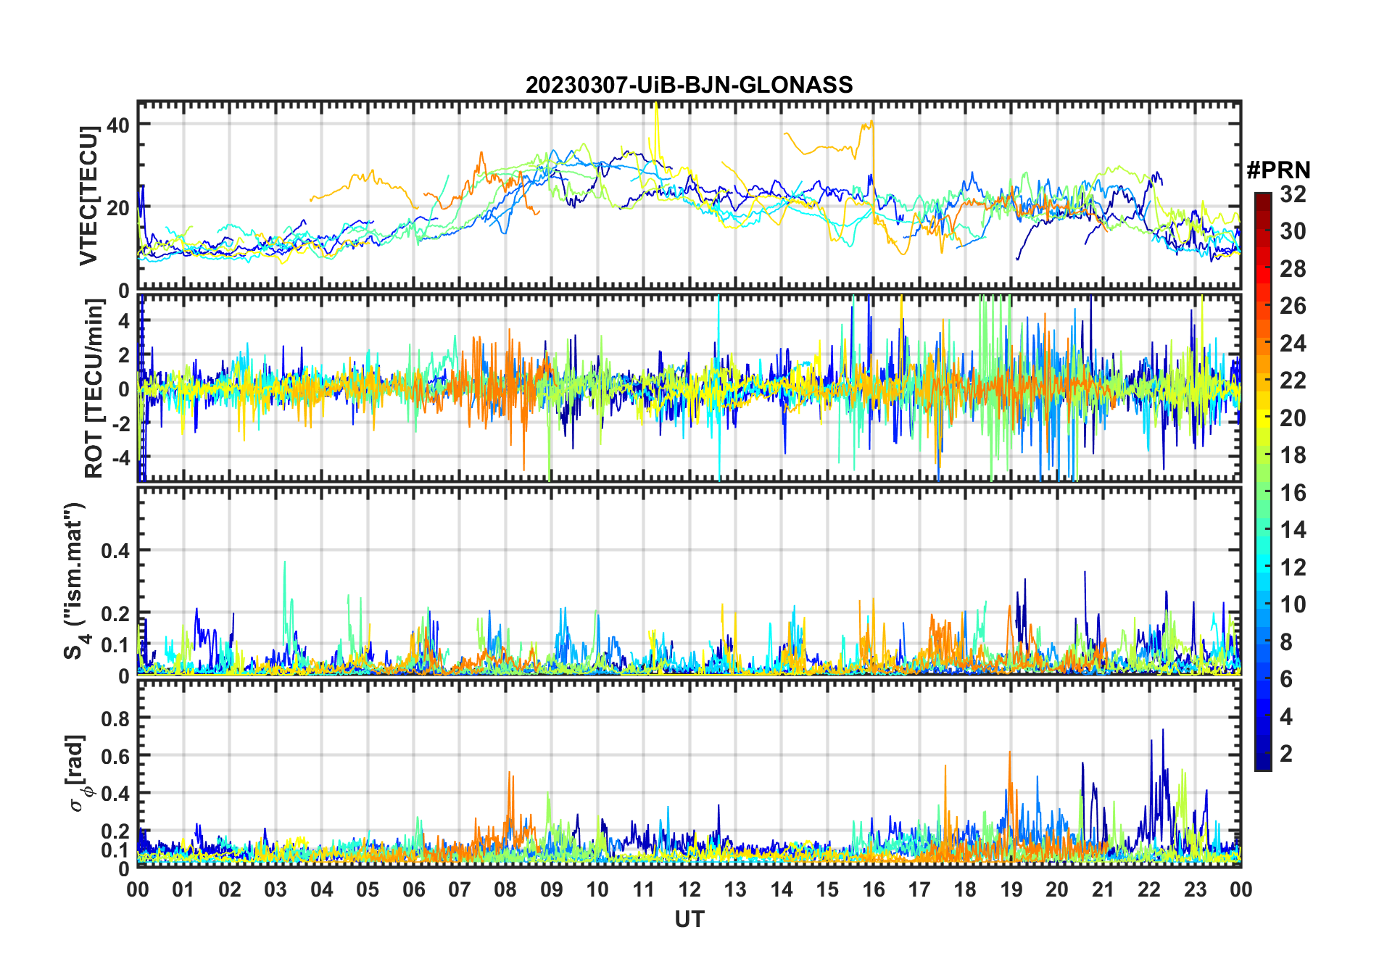The height and width of the screenshot is (964, 1379).
Task: Select PRN colorbar tick label 12
Action: pyautogui.click(x=1293, y=567)
